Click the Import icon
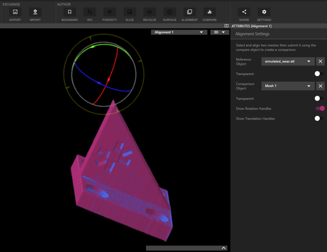 click(35, 12)
